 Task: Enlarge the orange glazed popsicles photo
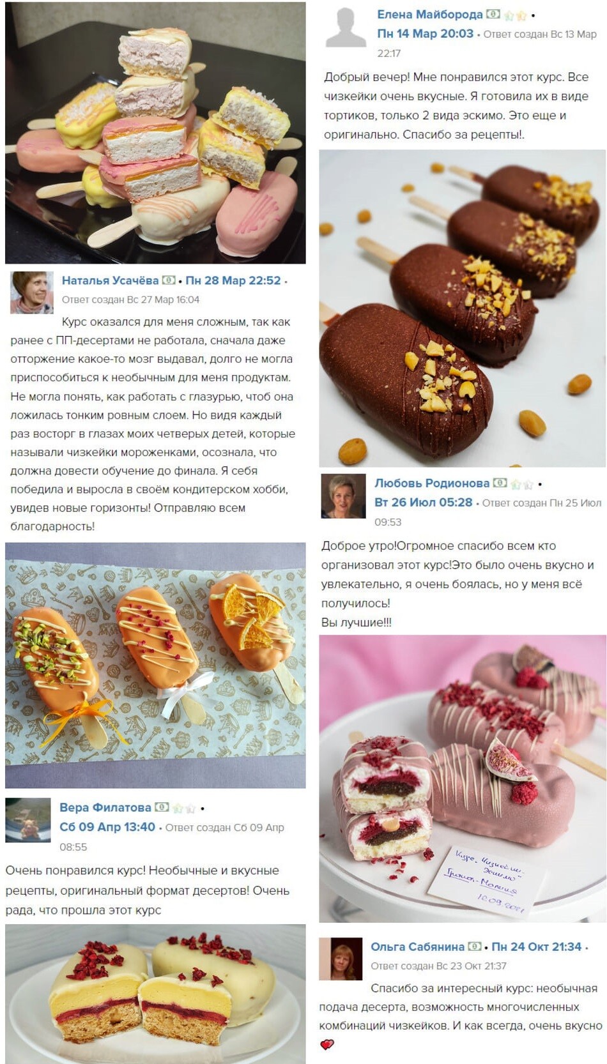click(x=155, y=665)
